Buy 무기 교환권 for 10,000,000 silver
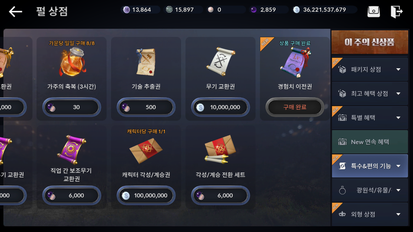 (220, 107)
